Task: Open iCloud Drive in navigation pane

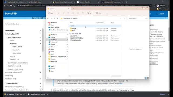Action: 54,47
